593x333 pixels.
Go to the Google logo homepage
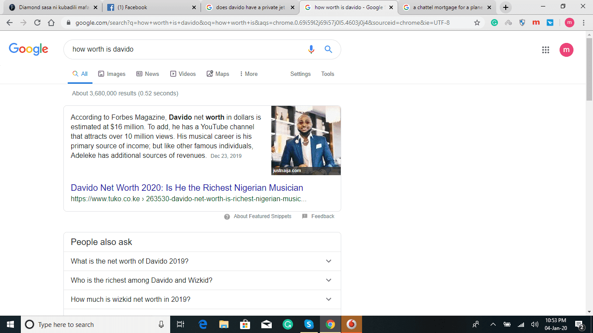coord(28,49)
